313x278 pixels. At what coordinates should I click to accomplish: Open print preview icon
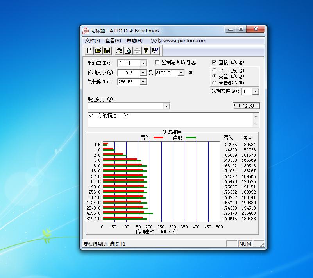coord(128,50)
